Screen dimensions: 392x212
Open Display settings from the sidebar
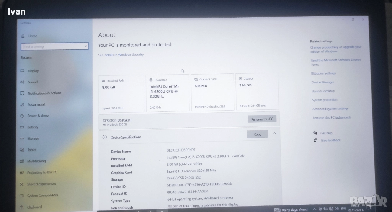33,71
